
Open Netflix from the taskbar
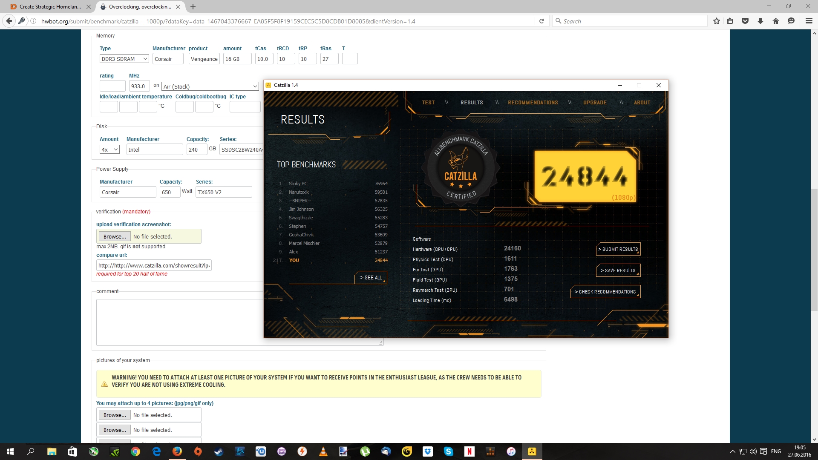coord(469,451)
